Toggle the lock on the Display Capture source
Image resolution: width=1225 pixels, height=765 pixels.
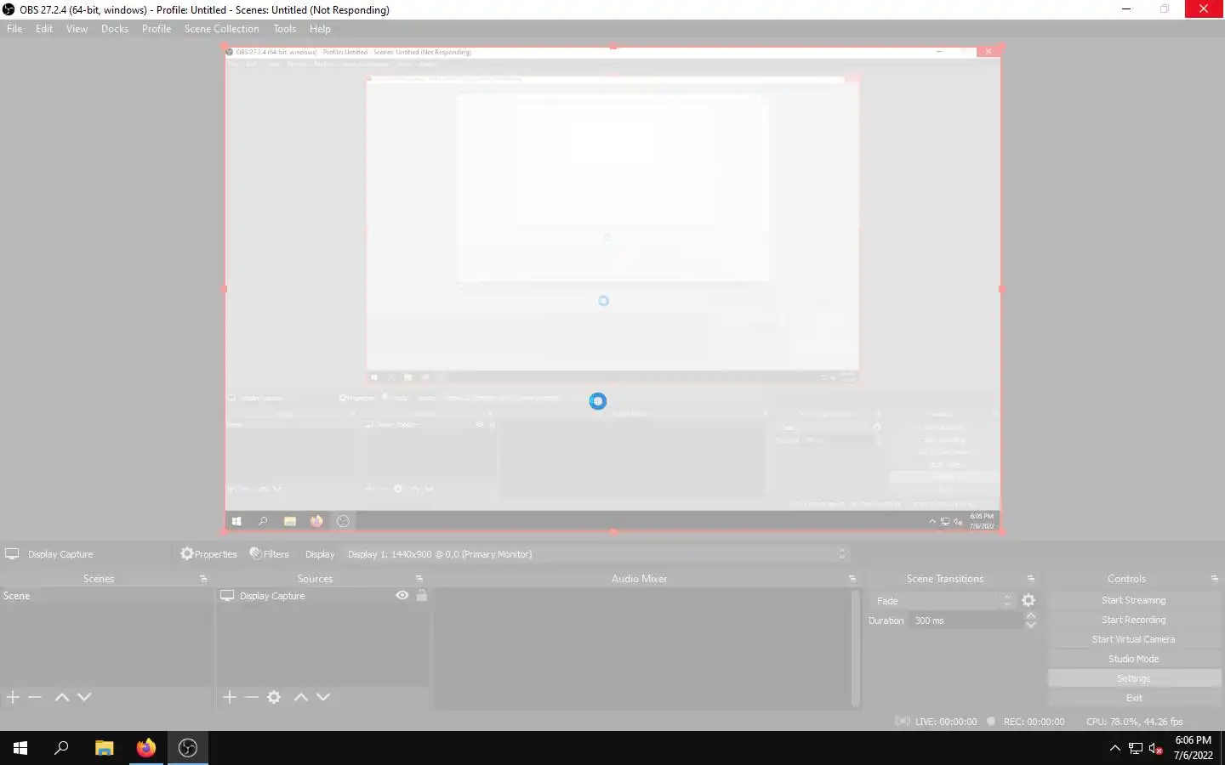pos(421,595)
